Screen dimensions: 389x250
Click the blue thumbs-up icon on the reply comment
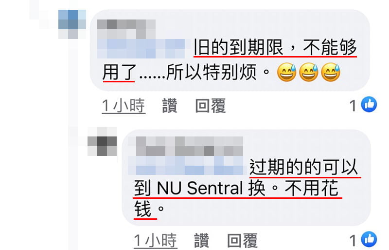(369, 239)
